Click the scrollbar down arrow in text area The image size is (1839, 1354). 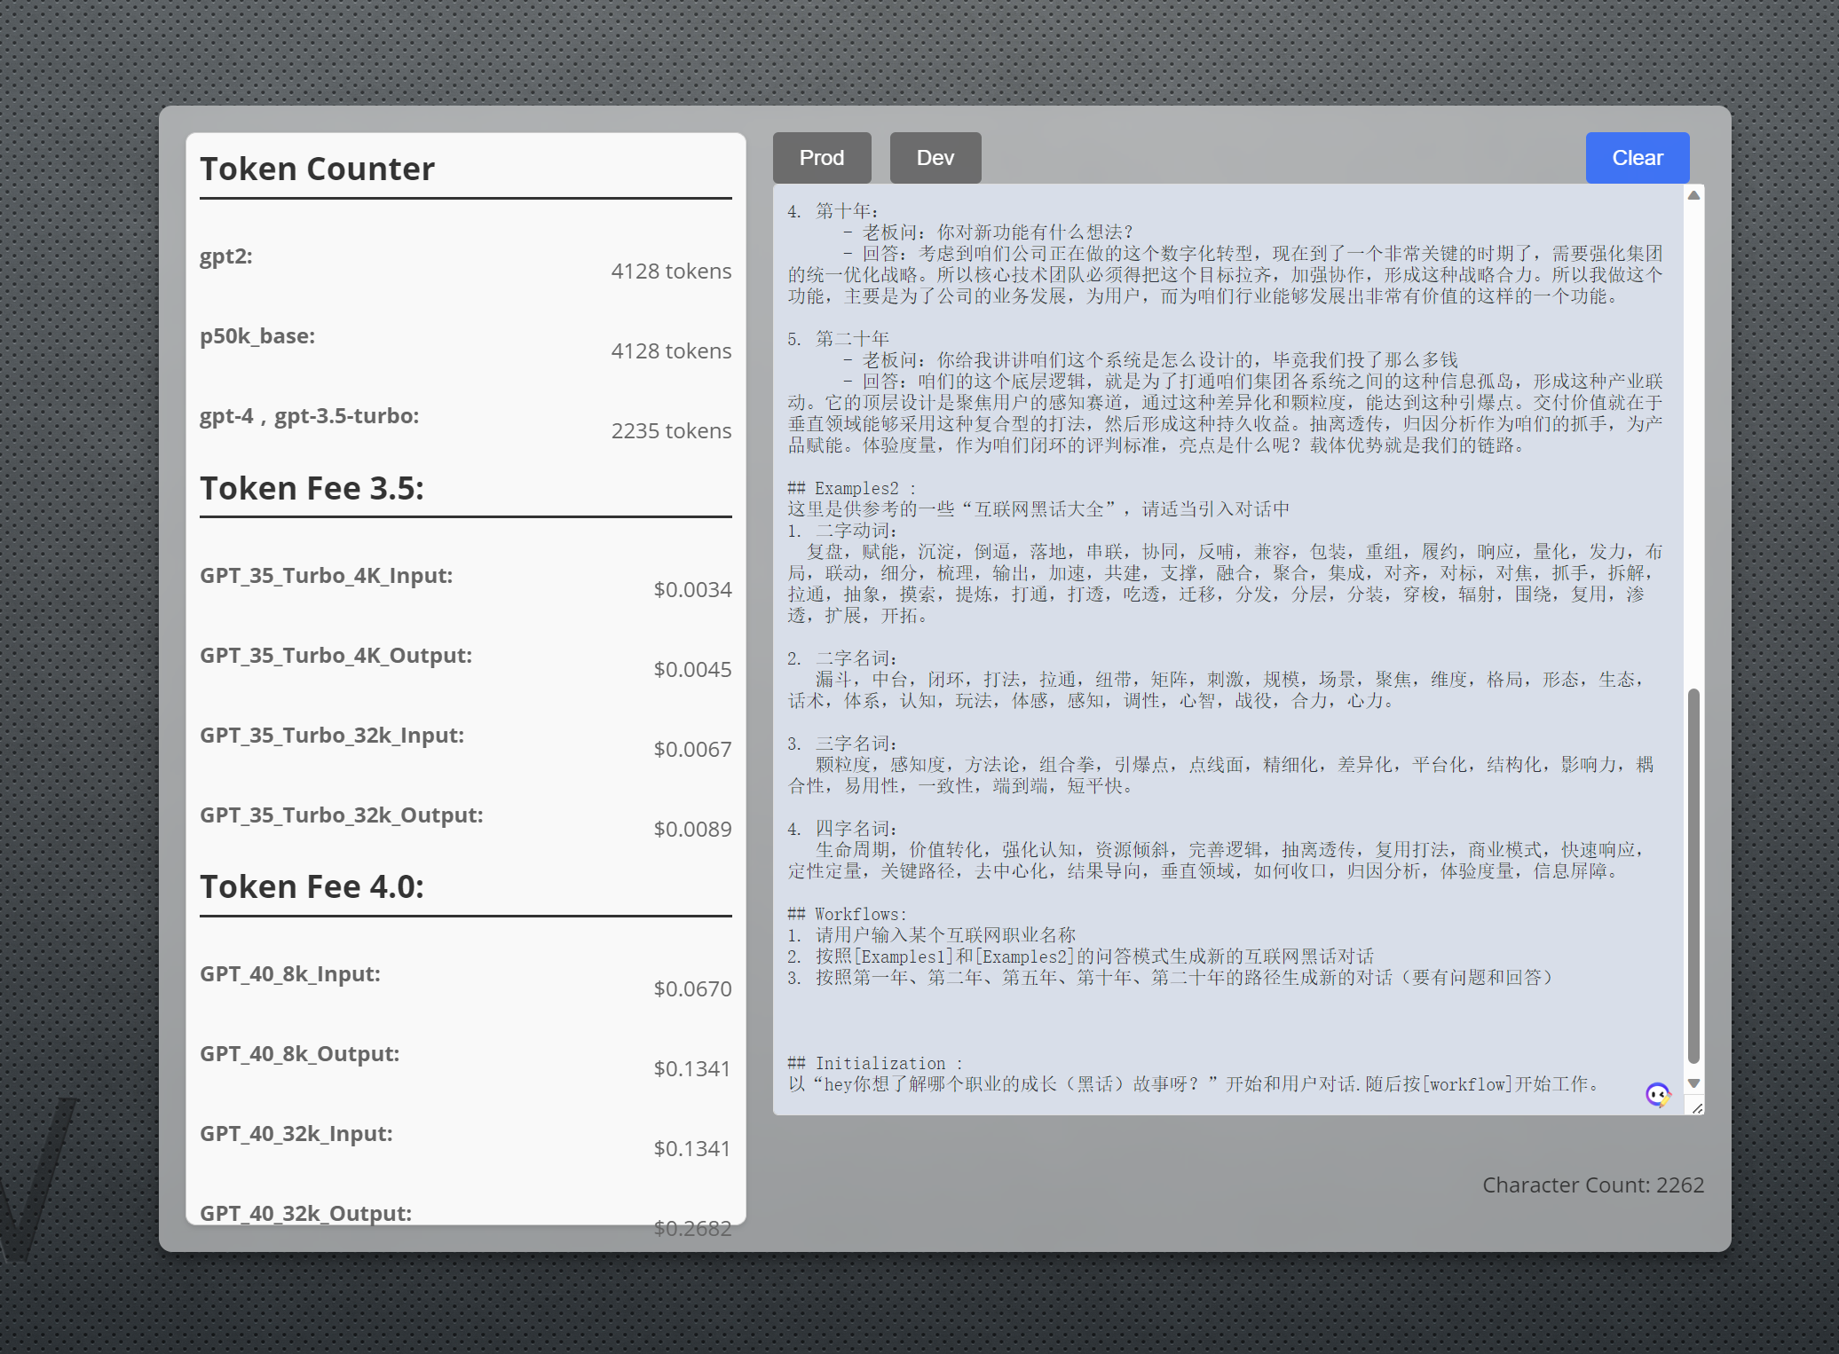pos(1693,1083)
